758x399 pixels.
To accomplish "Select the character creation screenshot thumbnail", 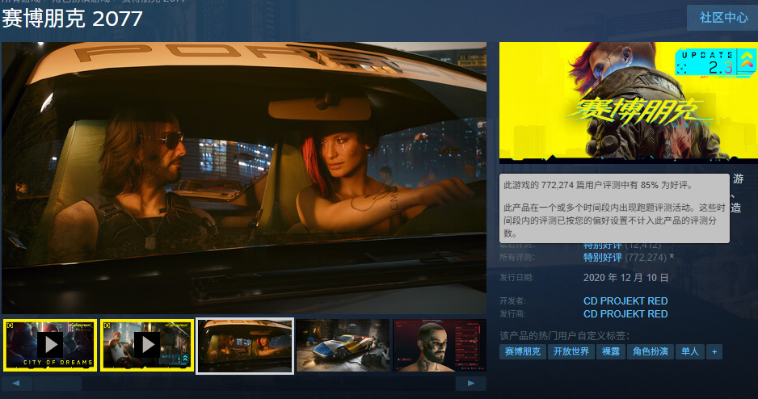I will (440, 345).
